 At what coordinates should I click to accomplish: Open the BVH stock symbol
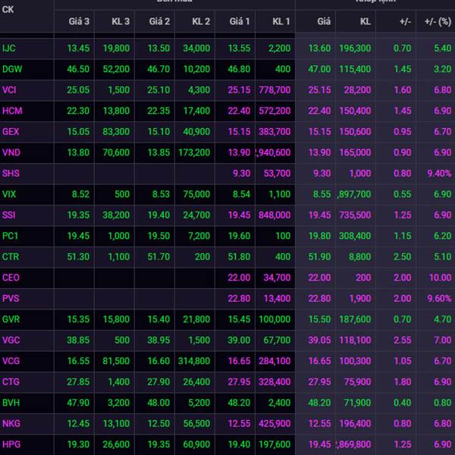(x=11, y=403)
